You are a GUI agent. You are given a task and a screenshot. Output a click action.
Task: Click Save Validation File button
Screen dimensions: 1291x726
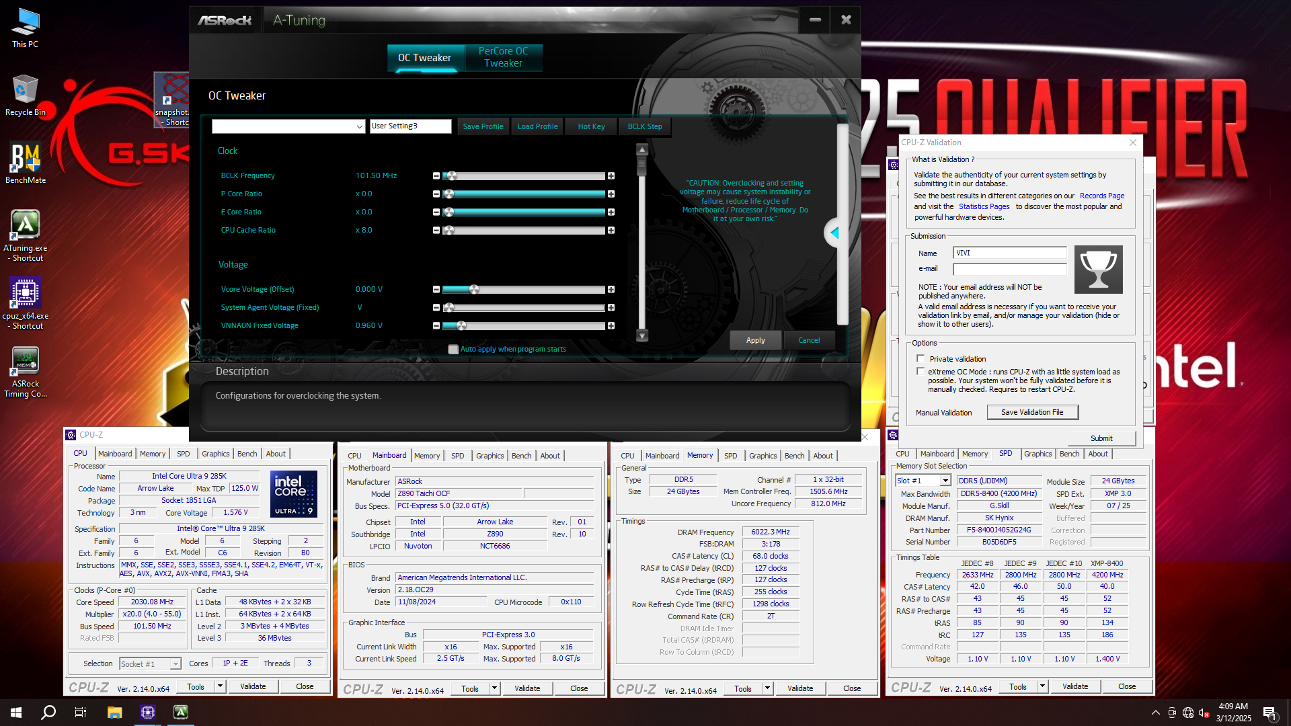(1032, 412)
